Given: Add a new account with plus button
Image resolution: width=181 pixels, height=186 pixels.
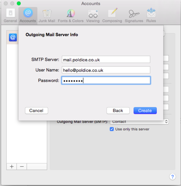Looking at the screenshot, I should pyautogui.click(x=12, y=166).
